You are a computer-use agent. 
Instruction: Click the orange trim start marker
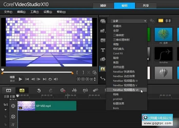pyautogui.click(x=2, y=73)
